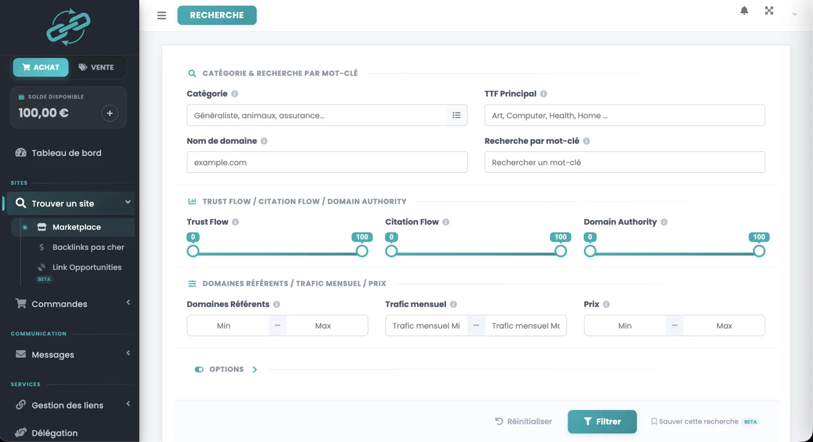Add funds with the plus icon
813x442 pixels.
110,113
